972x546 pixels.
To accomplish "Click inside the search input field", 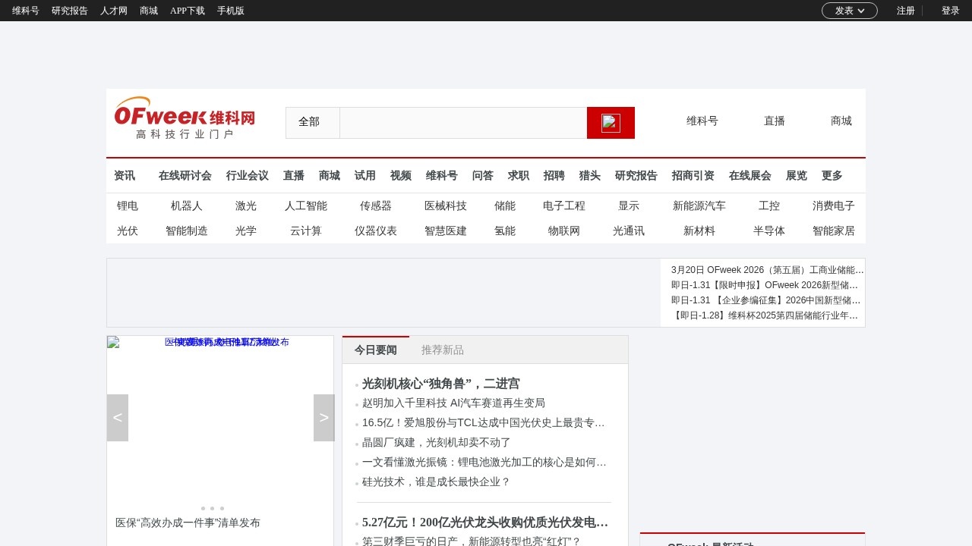I will [463, 122].
